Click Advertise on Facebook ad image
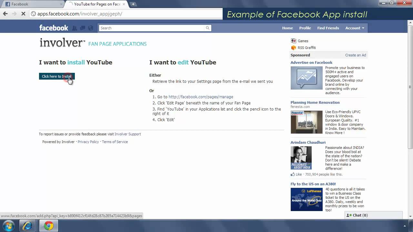Screen dimensions: 413x232 click(307, 78)
